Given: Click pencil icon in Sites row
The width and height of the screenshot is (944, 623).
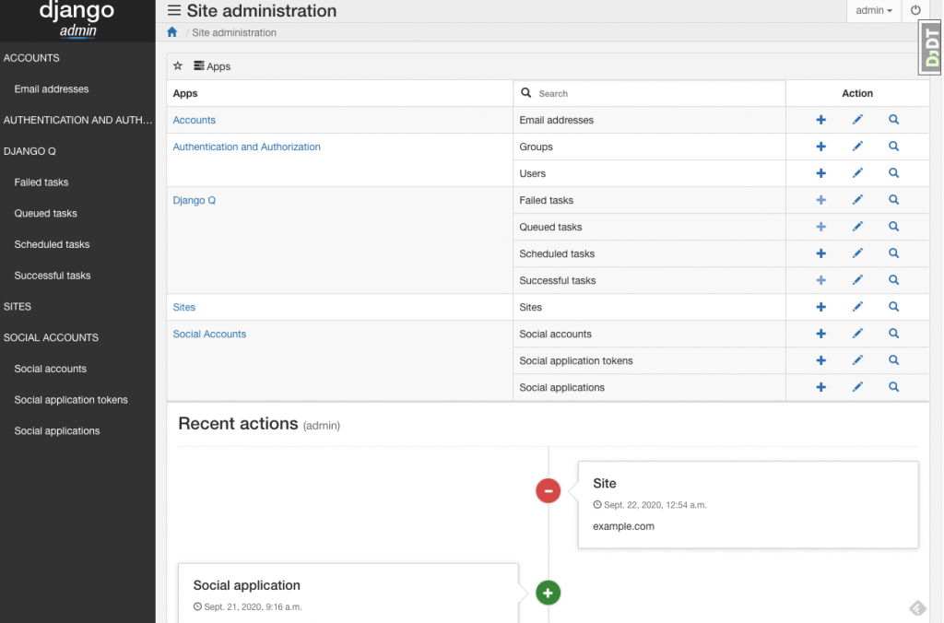Looking at the screenshot, I should 857,307.
